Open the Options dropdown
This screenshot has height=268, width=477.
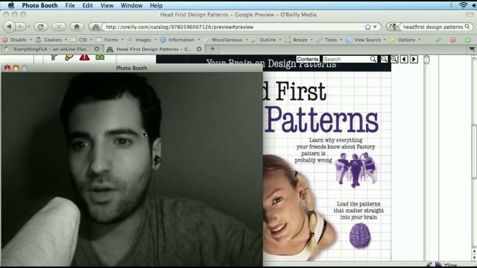pyautogui.click(x=405, y=39)
